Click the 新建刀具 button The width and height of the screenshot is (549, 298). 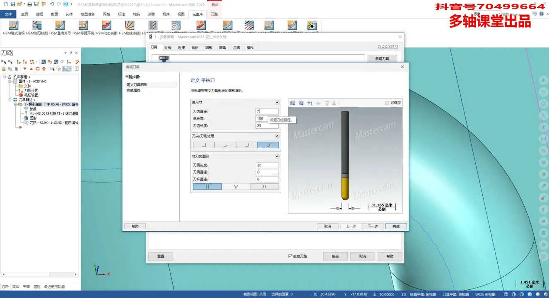pos(382,59)
